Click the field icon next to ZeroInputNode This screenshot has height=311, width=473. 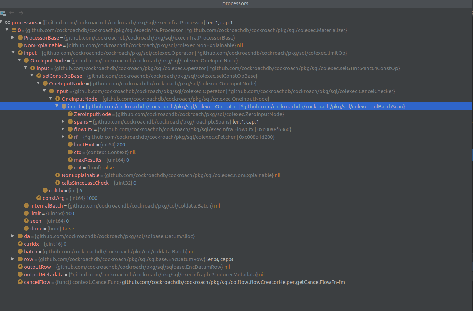pos(70,114)
